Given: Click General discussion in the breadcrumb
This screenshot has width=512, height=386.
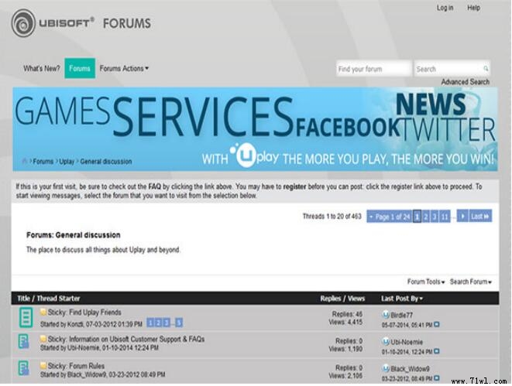Looking at the screenshot, I should 106,162.
